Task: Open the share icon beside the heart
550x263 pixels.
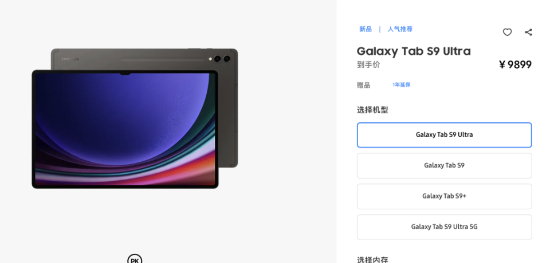Action: coord(528,32)
